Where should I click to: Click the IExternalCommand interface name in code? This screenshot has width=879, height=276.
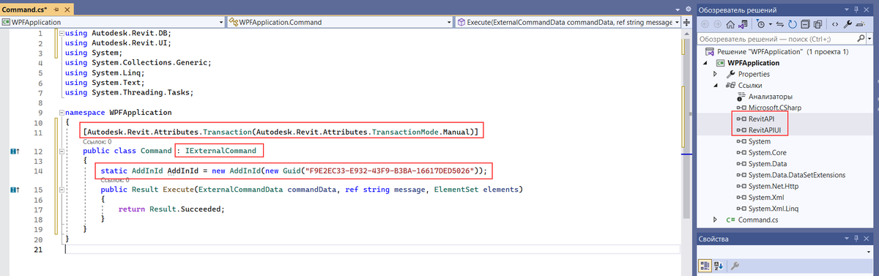pos(220,151)
